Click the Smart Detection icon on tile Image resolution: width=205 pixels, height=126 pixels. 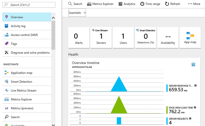[x=137, y=30]
